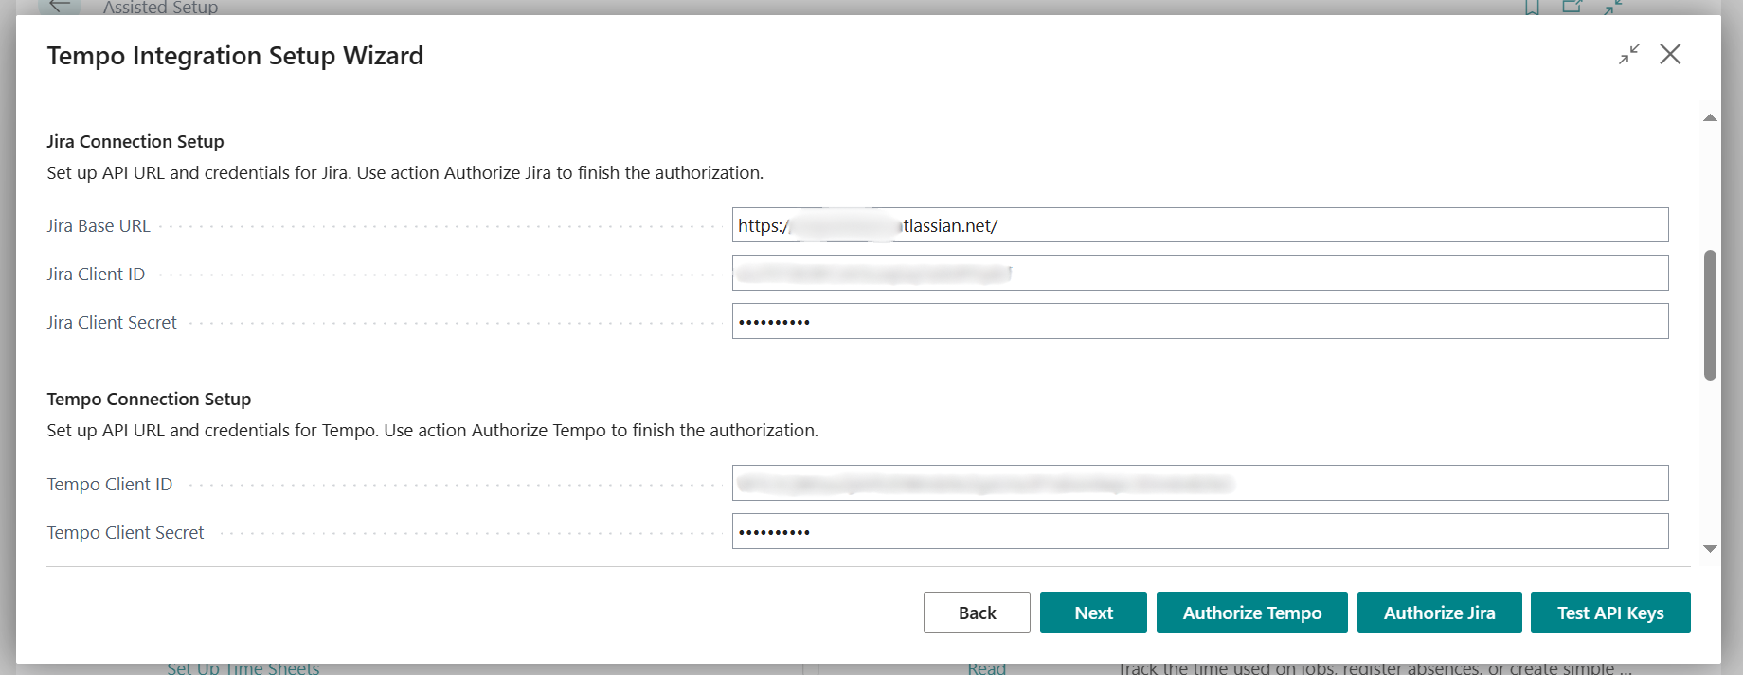Run Test API Keys
Image resolution: width=1743 pixels, height=675 pixels.
1609,613
